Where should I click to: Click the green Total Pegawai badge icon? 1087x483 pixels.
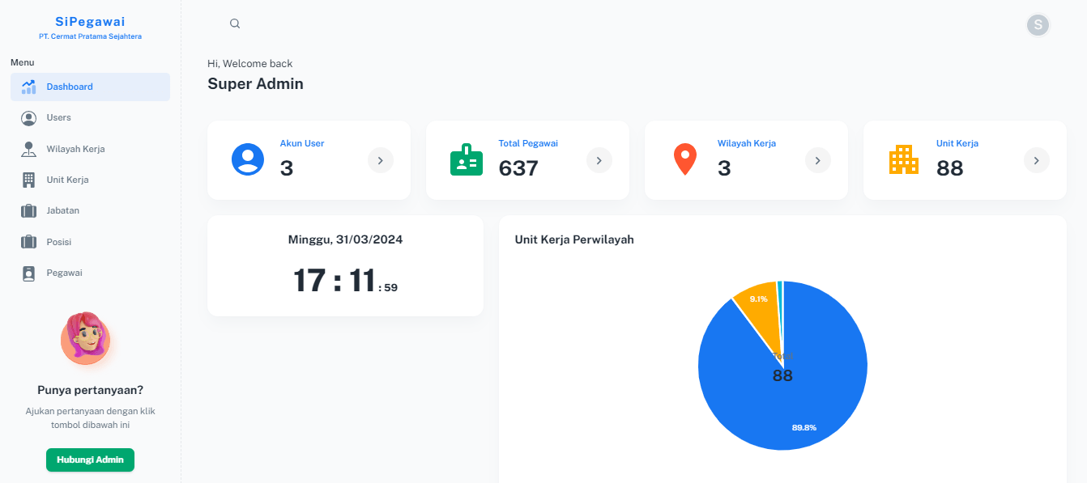point(467,160)
